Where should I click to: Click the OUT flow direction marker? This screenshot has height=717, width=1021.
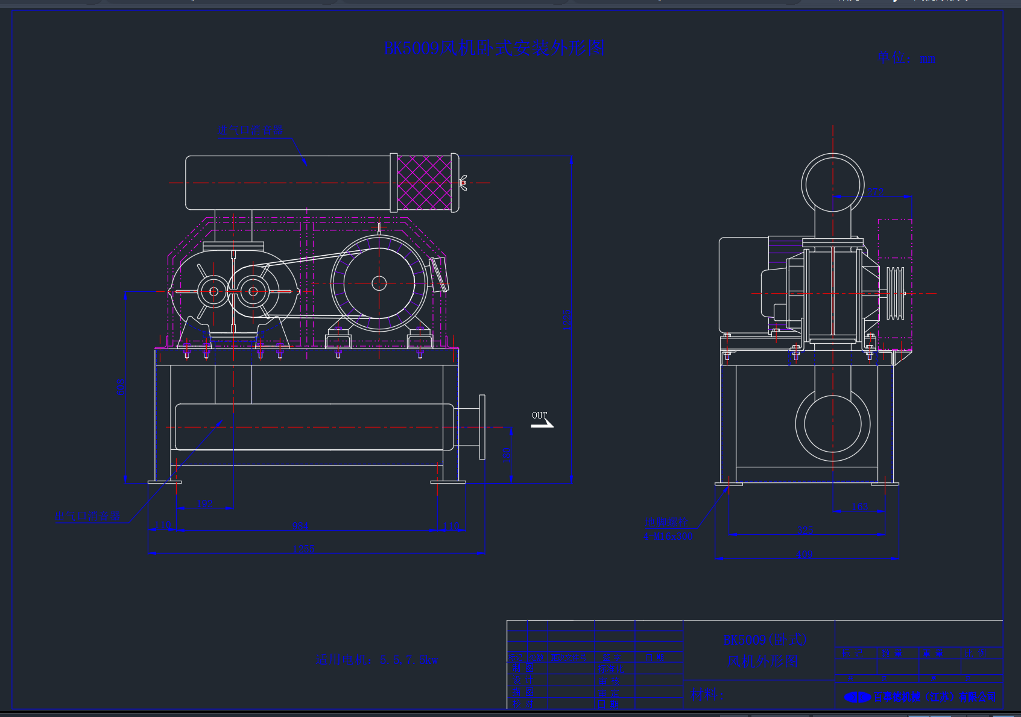point(542,419)
